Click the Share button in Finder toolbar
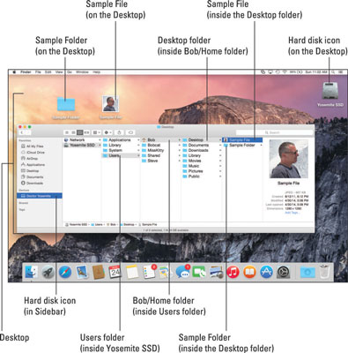348x353 pixels. (x=120, y=132)
